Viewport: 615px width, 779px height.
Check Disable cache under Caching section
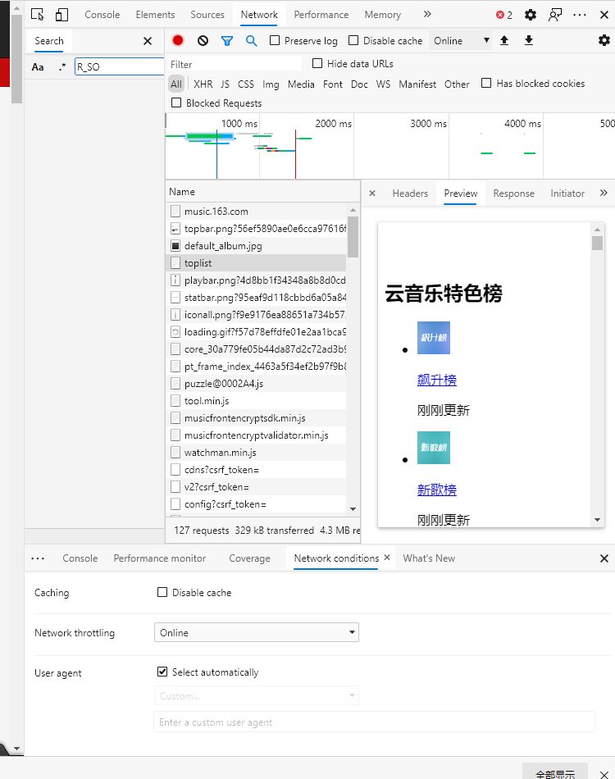(162, 592)
